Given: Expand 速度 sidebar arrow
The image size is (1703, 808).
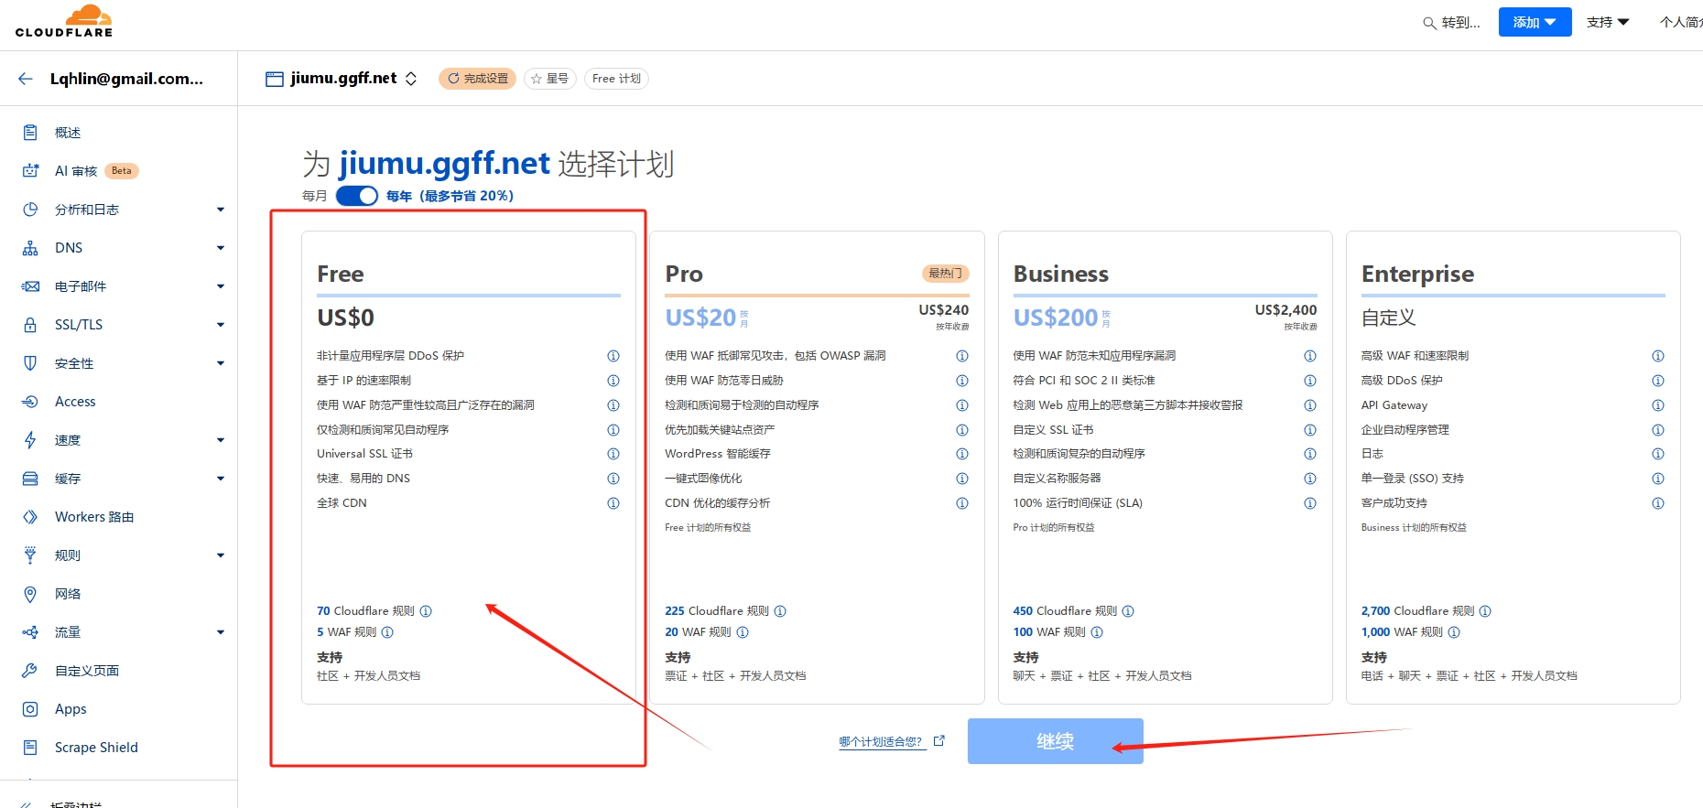Looking at the screenshot, I should tap(221, 440).
